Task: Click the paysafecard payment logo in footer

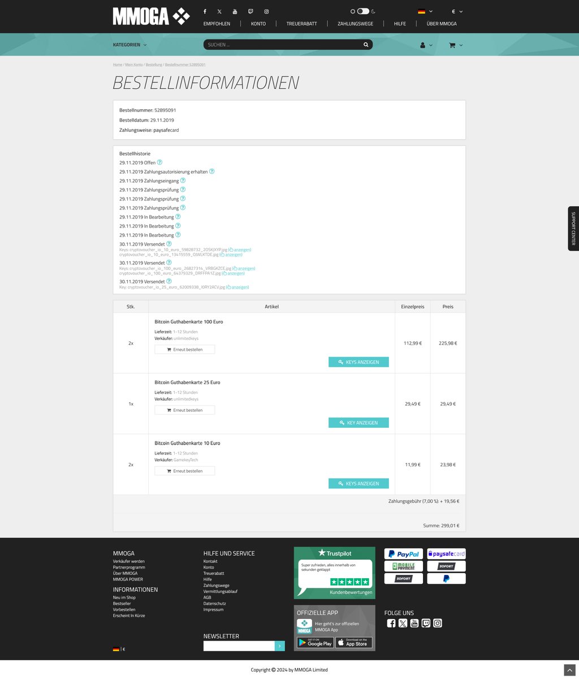Action: point(447,554)
